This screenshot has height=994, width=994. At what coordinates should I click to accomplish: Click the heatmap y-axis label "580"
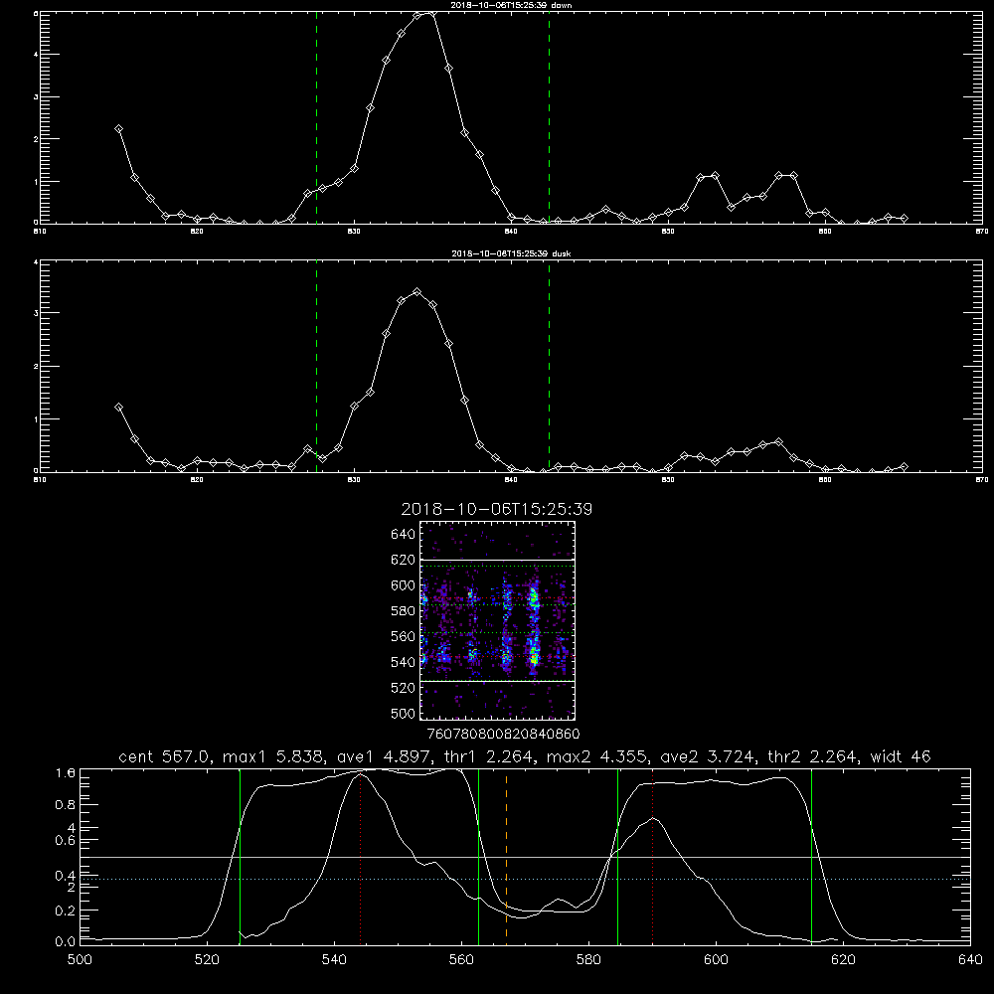pos(403,611)
